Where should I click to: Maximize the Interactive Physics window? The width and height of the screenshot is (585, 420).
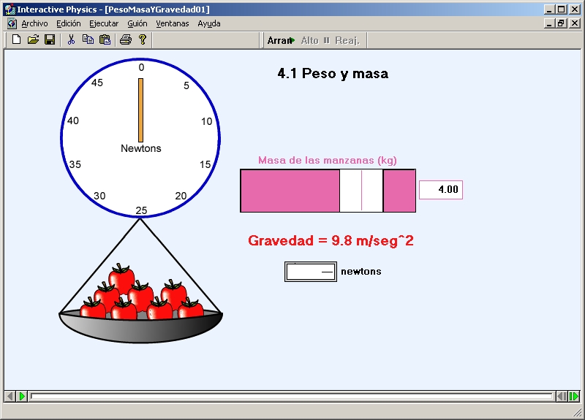[x=561, y=9]
